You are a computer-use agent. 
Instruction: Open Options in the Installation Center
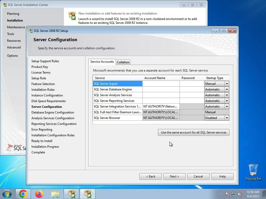coord(12,56)
